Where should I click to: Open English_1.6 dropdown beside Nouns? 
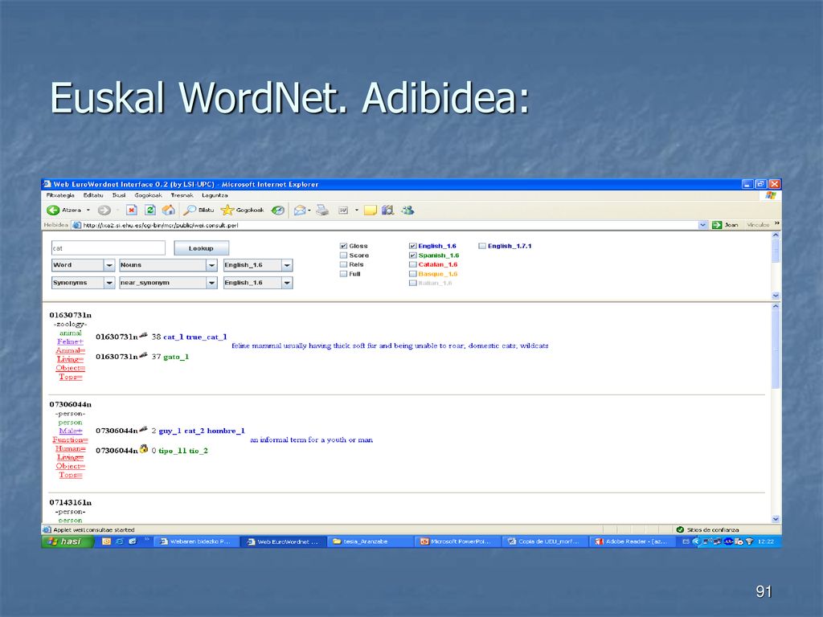[x=258, y=265]
